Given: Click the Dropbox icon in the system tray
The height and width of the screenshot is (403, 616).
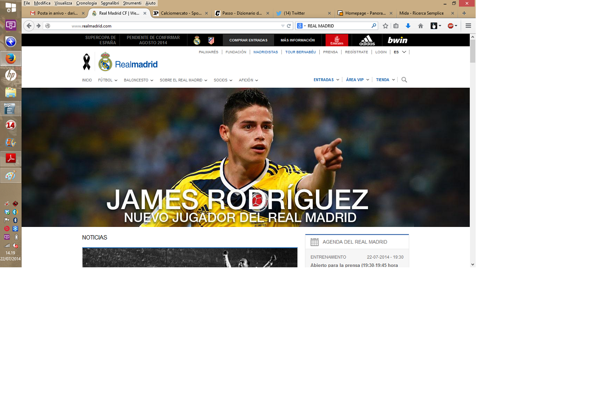Looking at the screenshot, I should tap(7, 212).
